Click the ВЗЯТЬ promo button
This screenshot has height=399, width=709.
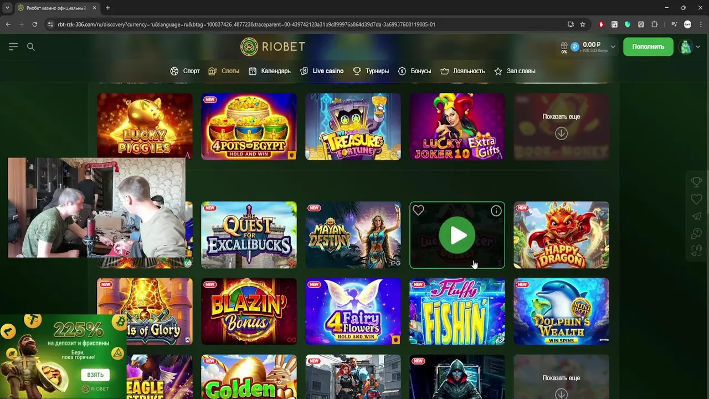pyautogui.click(x=95, y=375)
